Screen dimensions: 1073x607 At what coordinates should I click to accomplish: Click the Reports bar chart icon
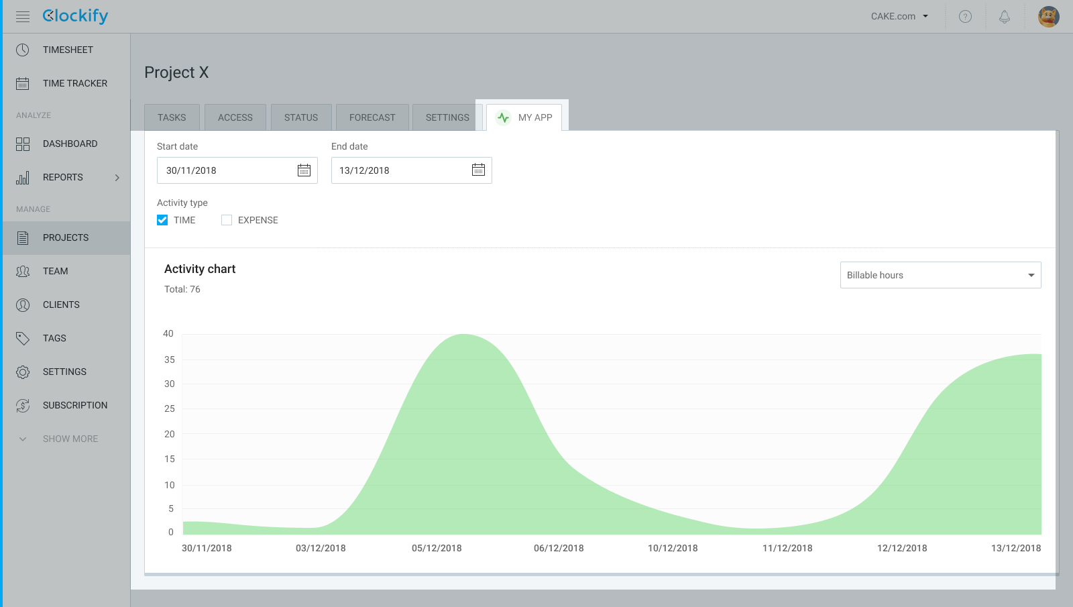[x=23, y=177]
